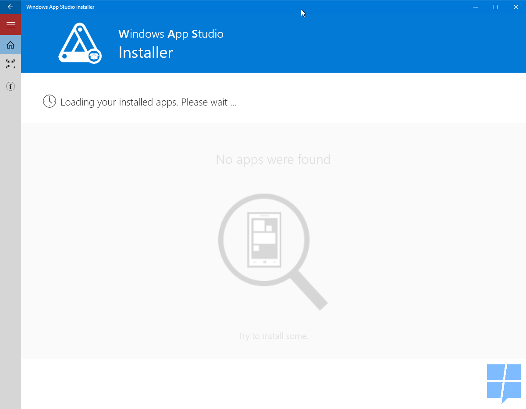The height and width of the screenshot is (409, 526).
Task: Click the Windows App Studio logo
Action: click(80, 43)
